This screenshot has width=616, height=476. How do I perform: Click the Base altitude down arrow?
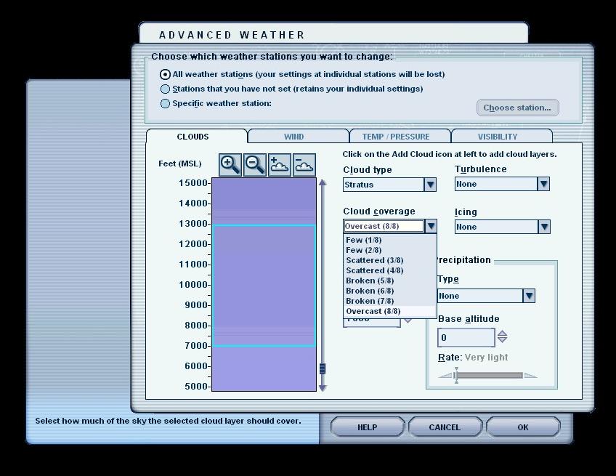click(x=502, y=341)
